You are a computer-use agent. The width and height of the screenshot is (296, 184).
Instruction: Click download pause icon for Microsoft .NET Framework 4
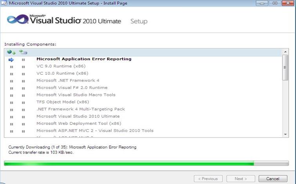tap(11, 81)
